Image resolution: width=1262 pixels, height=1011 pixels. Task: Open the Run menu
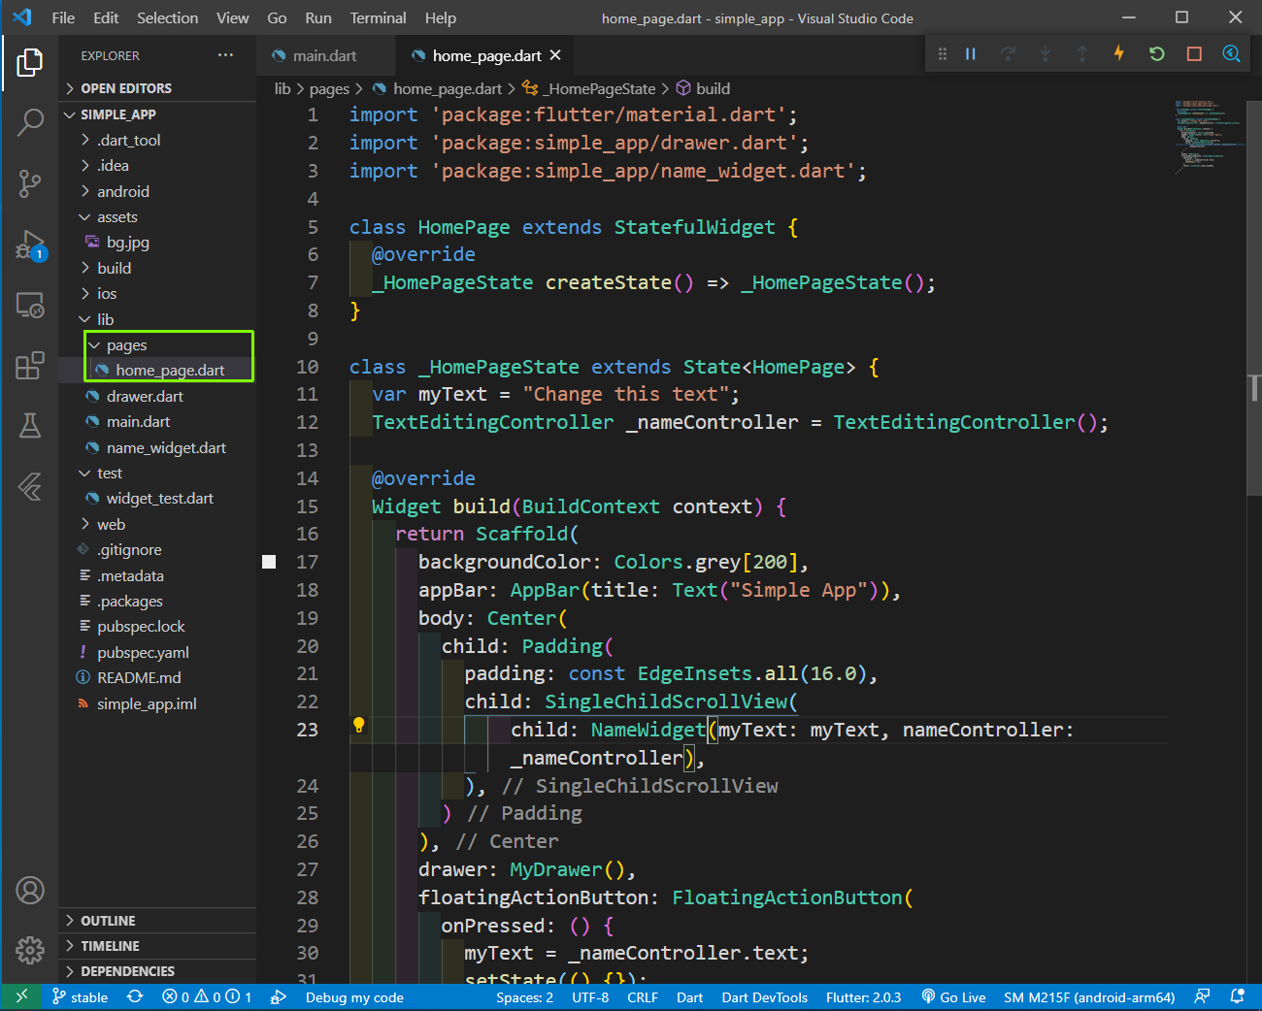318,17
